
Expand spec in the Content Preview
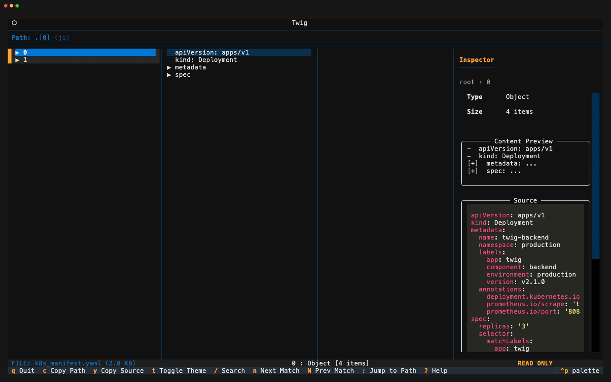(473, 171)
